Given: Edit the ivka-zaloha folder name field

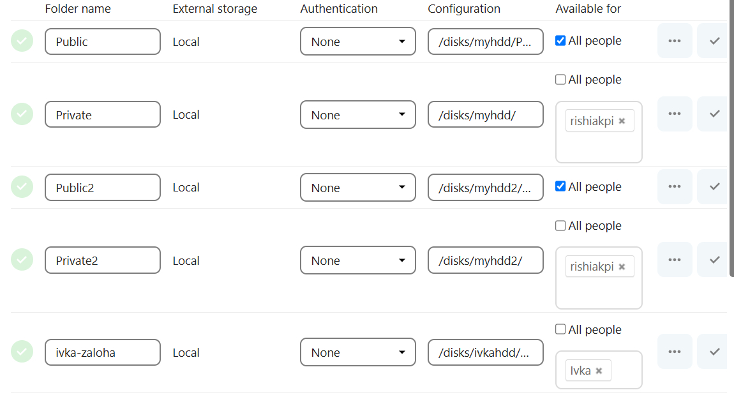Looking at the screenshot, I should (102, 352).
